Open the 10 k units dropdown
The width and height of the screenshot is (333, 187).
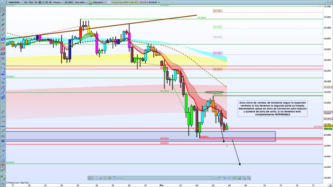tap(81, 2)
